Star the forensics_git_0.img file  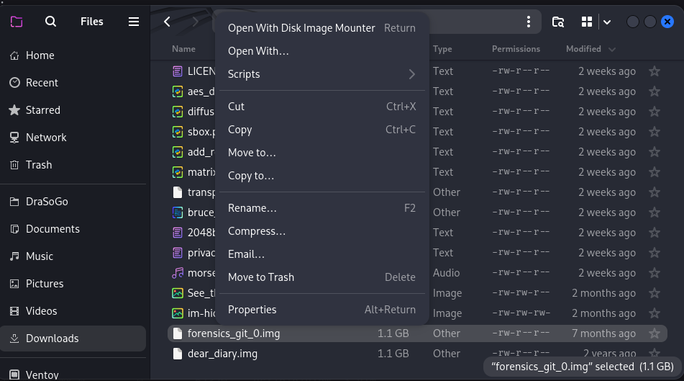(655, 333)
